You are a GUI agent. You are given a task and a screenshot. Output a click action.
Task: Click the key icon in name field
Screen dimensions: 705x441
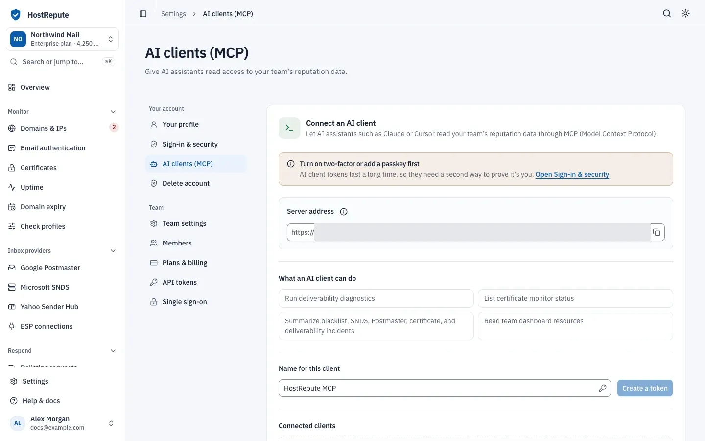[x=603, y=388]
